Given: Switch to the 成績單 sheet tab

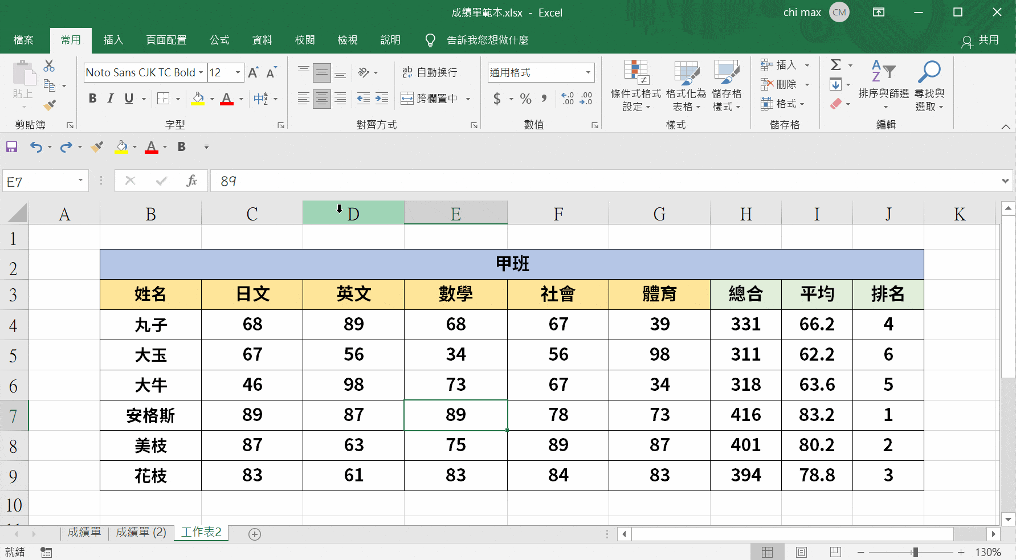Looking at the screenshot, I should (x=84, y=532).
